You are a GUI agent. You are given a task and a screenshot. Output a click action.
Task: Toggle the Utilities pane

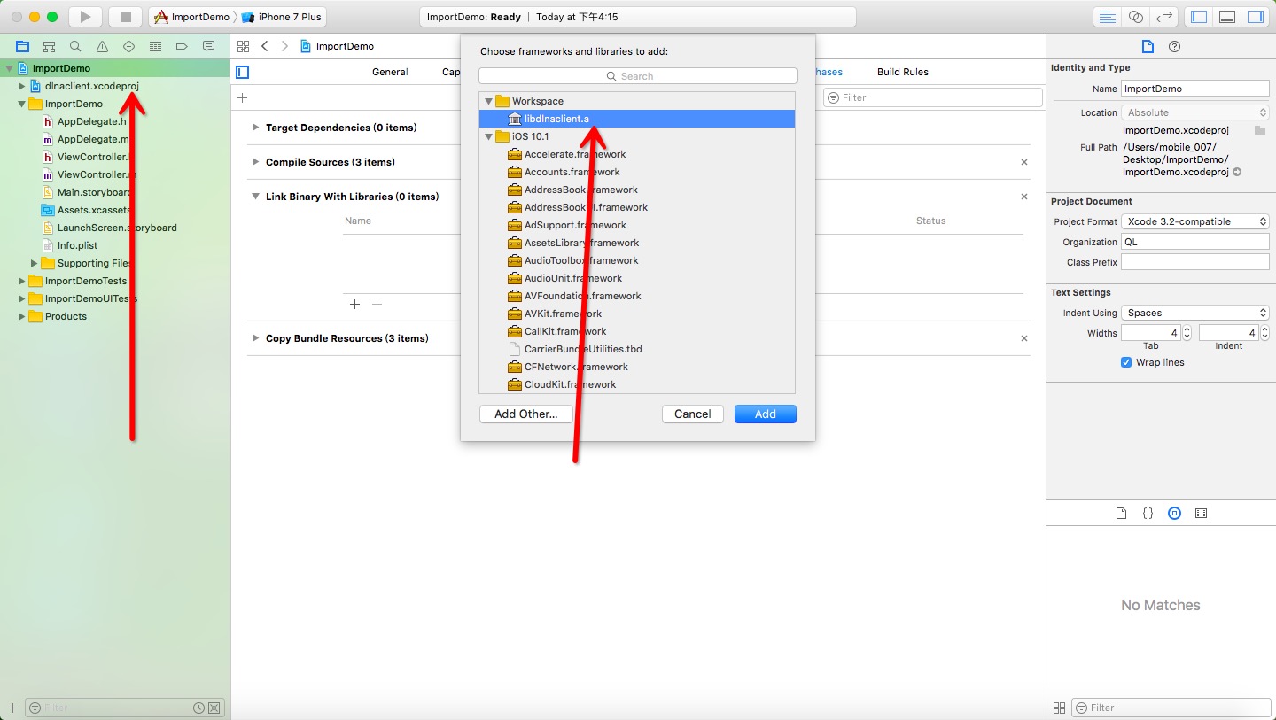pyautogui.click(x=1256, y=17)
